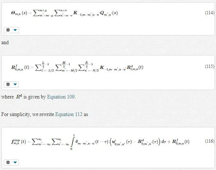Select the equation number (116) label
Image resolution: width=216 pixels, height=170 pixels.
pos(209,141)
